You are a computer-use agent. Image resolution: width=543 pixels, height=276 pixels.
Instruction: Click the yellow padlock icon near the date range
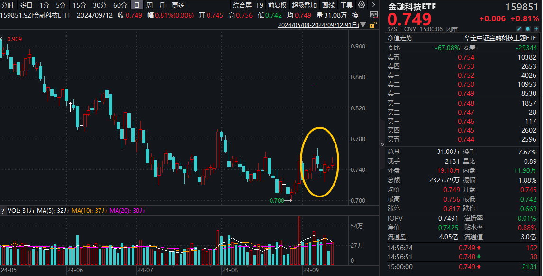[x=373, y=26]
